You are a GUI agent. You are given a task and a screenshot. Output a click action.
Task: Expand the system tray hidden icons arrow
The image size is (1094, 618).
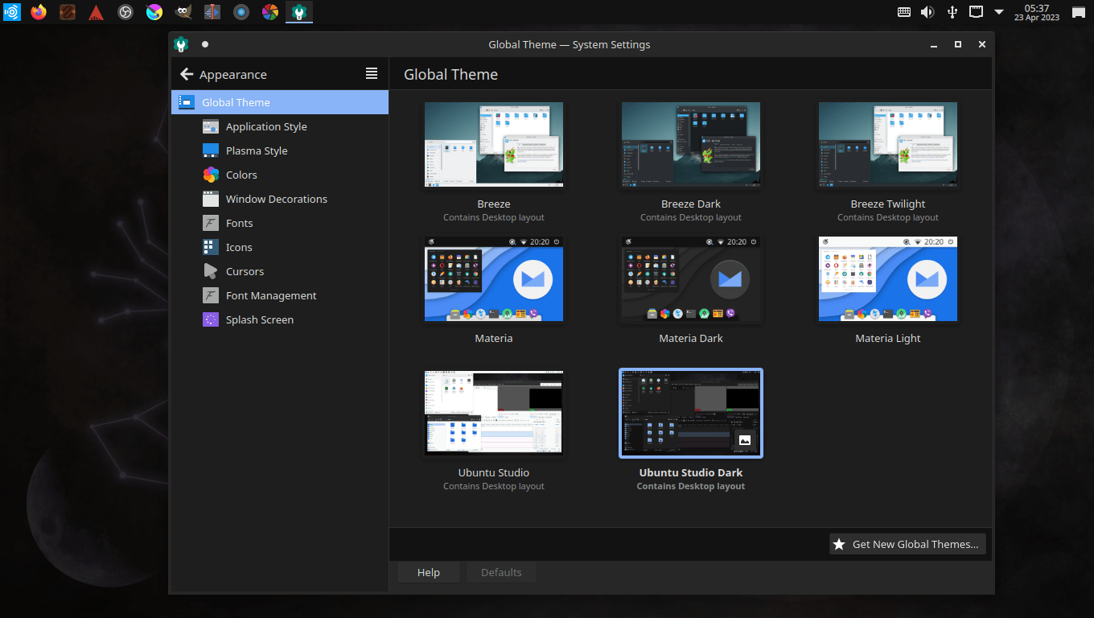click(x=999, y=12)
